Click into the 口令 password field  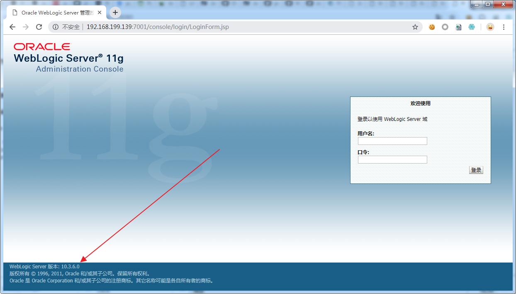392,160
